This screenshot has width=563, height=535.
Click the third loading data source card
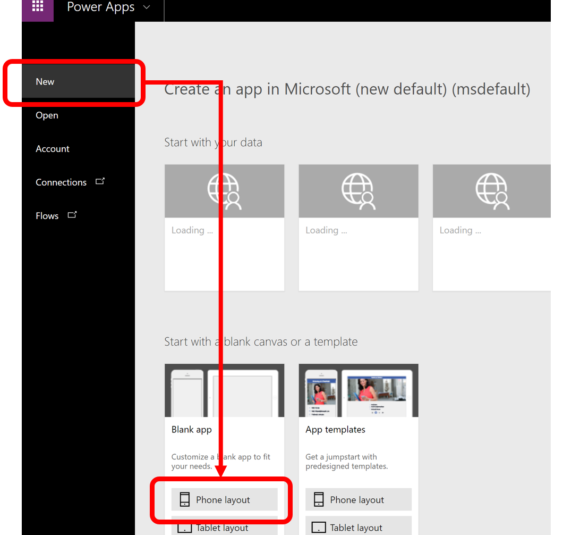(491, 228)
